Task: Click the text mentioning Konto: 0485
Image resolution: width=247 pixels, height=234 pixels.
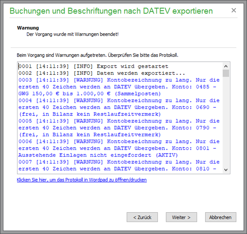Action: click(118, 87)
